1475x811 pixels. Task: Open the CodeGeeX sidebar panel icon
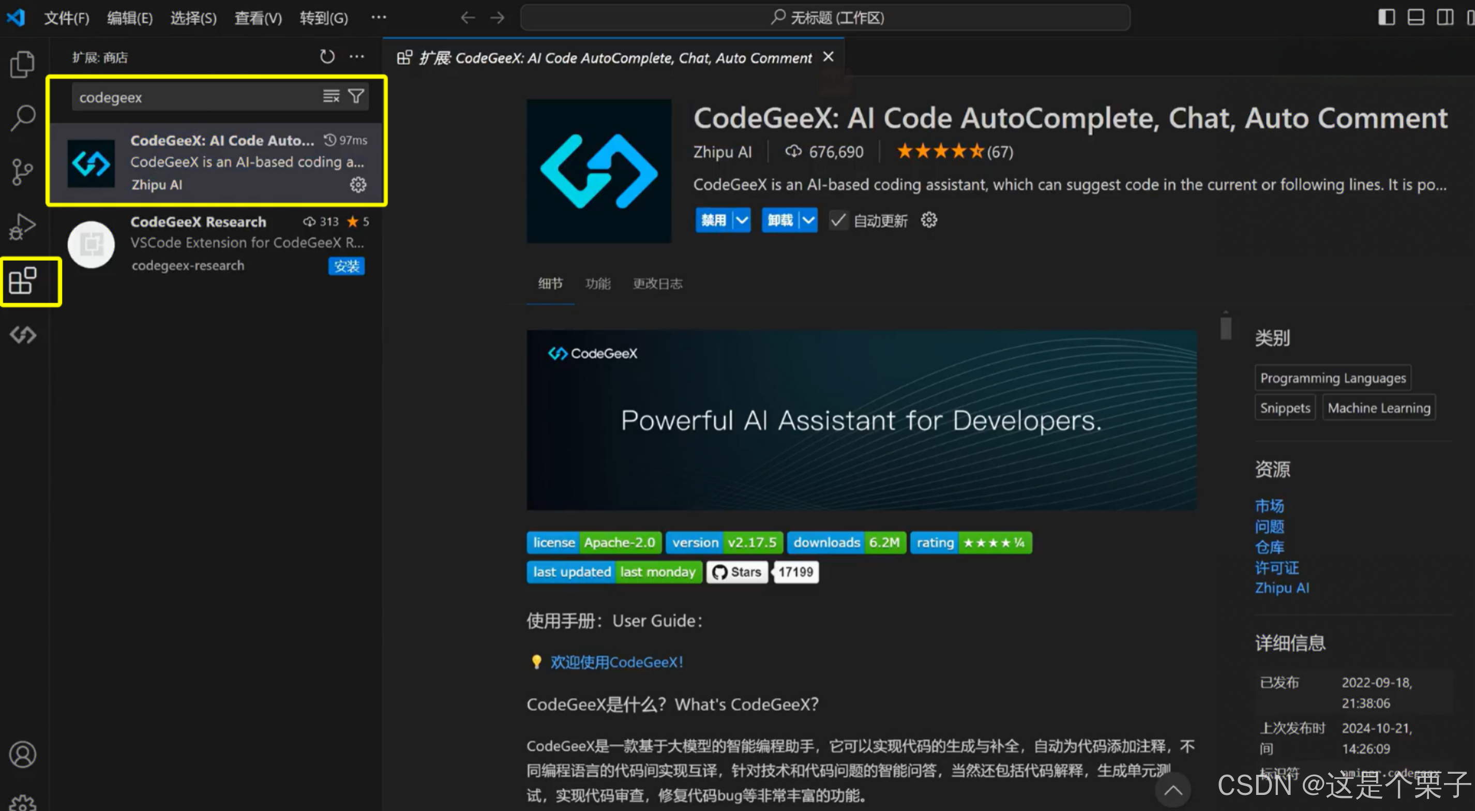(22, 335)
